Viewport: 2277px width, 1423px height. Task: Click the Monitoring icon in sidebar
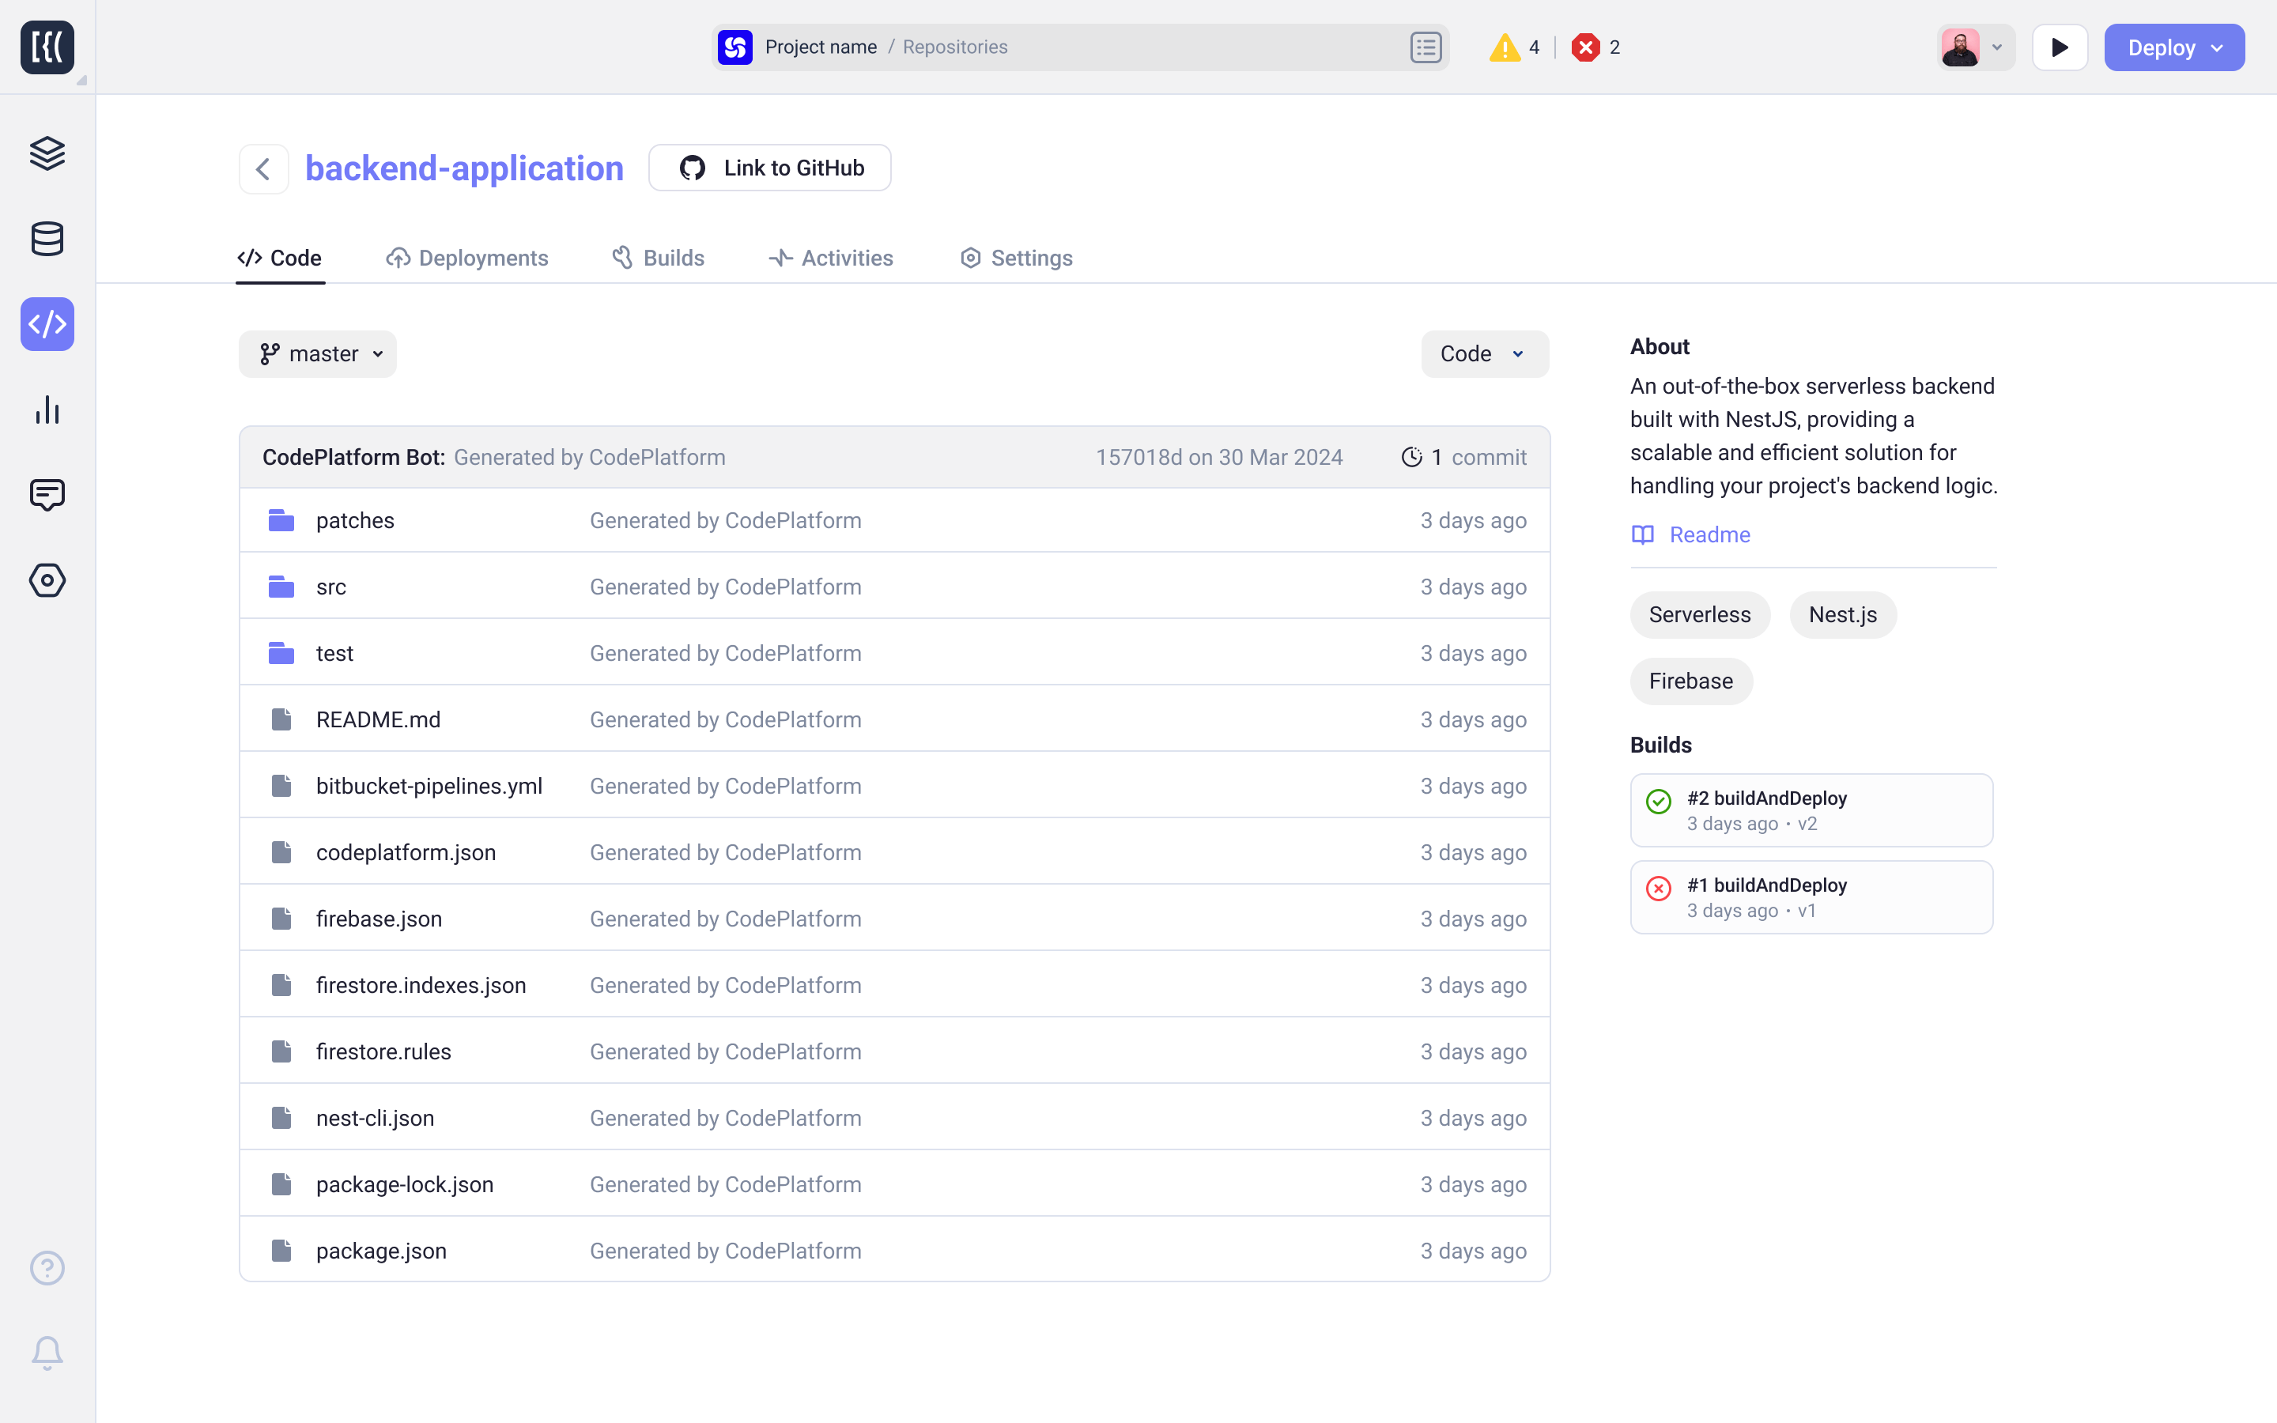pos(47,410)
